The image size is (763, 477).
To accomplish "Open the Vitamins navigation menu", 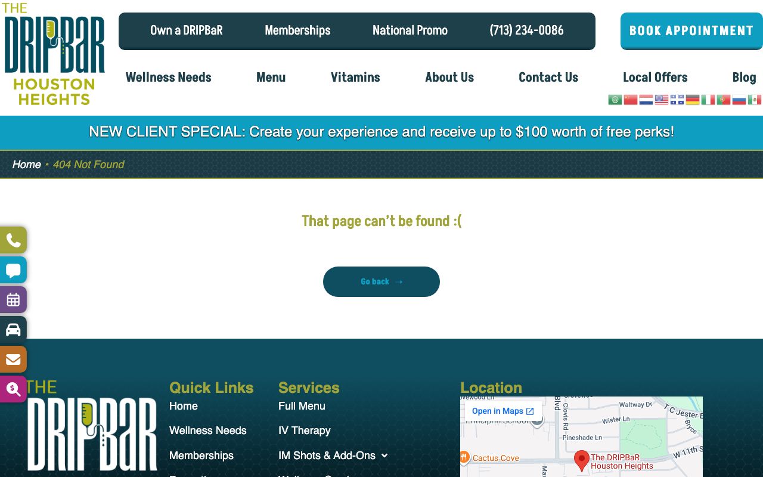I will click(x=355, y=78).
